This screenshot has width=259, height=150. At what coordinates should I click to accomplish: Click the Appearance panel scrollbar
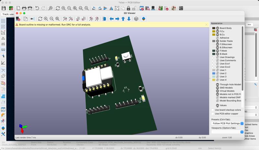(x=242, y=58)
